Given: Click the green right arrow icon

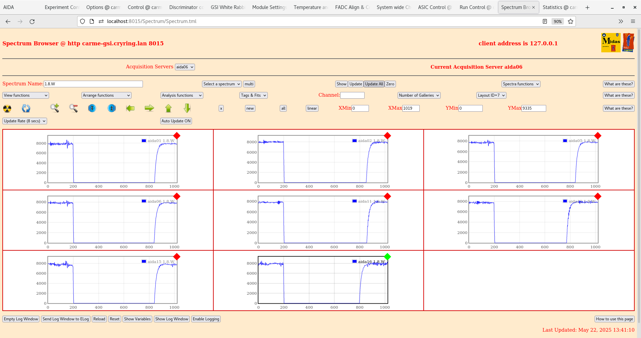Looking at the screenshot, I should point(149,108).
